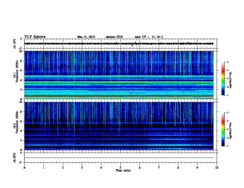The height and width of the screenshot is (188, 244).
Task: Click inside the ch.1 spectrogram panel
Action: 119,75
